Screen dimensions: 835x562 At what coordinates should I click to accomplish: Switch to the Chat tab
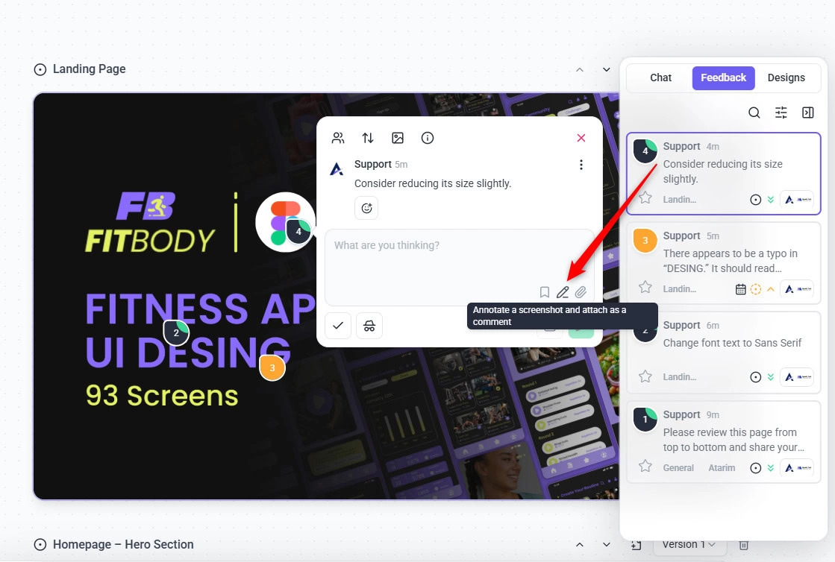(x=660, y=78)
